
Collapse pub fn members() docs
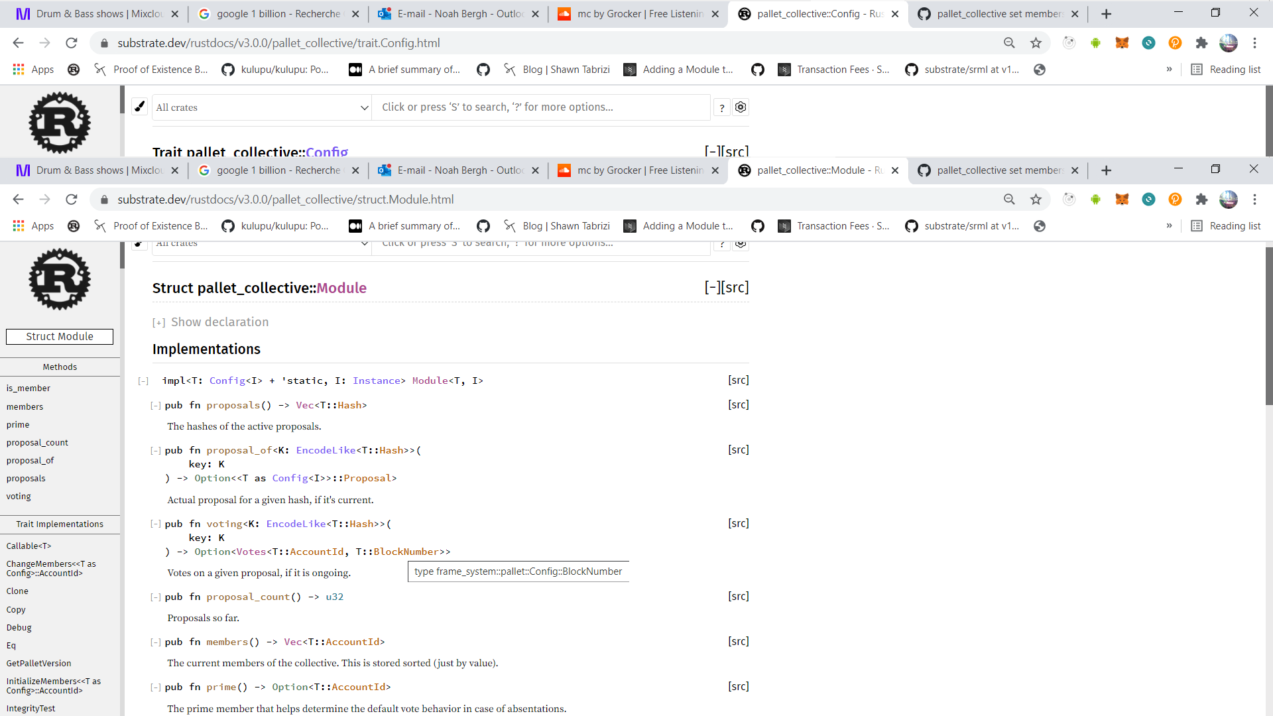pos(156,642)
